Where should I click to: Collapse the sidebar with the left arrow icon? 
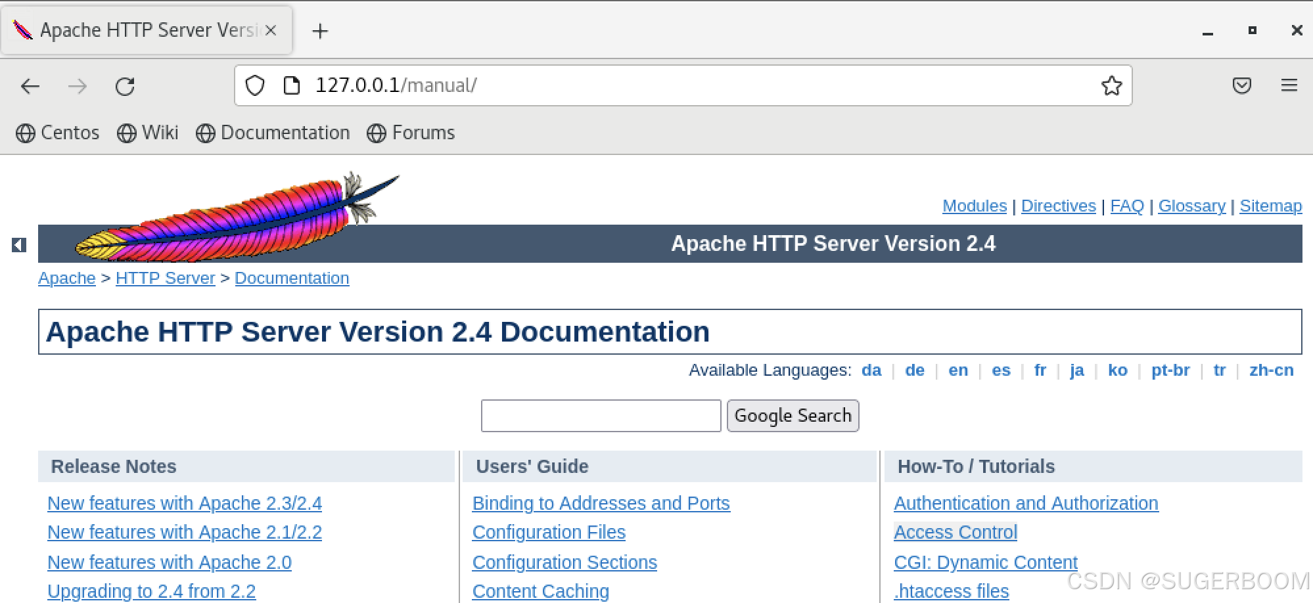pos(19,245)
